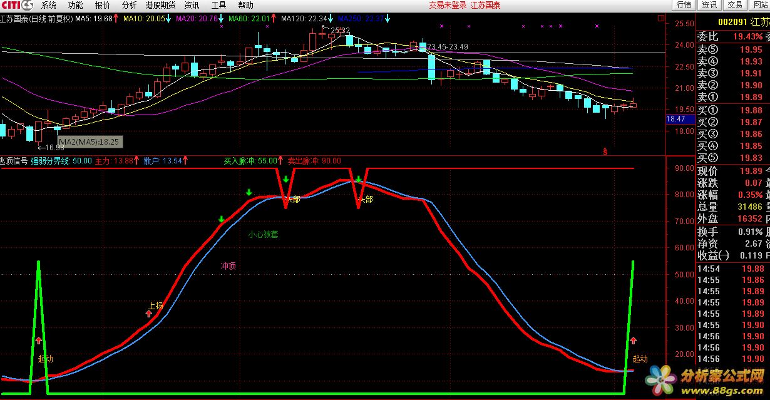Screen dimensions: 770x400
Task: Click the 25.32 high price label
Action: tap(339, 30)
